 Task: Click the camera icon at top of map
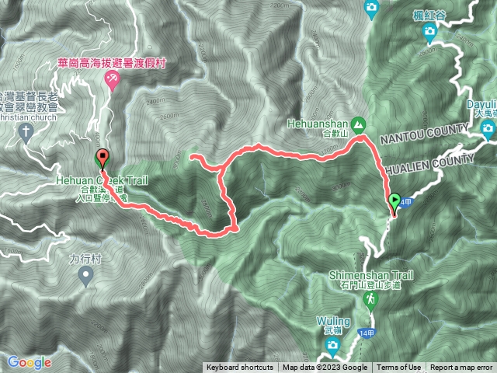[371, 9]
